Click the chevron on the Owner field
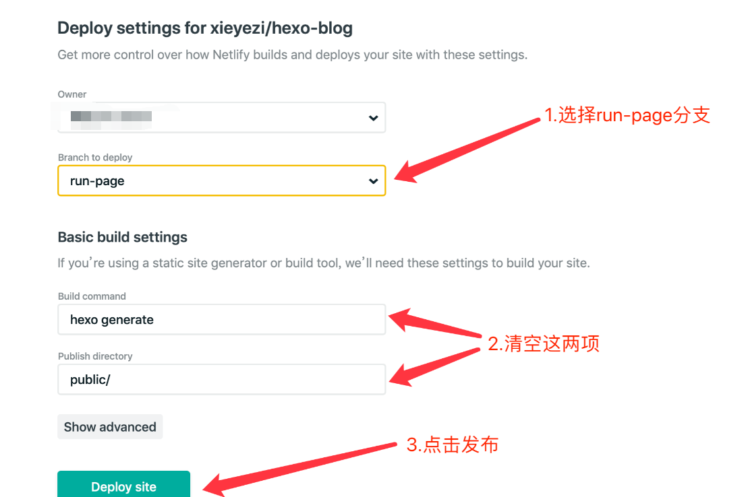Image resolution: width=748 pixels, height=497 pixels. click(x=372, y=117)
